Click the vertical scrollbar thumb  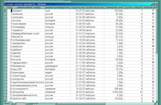click(157, 31)
